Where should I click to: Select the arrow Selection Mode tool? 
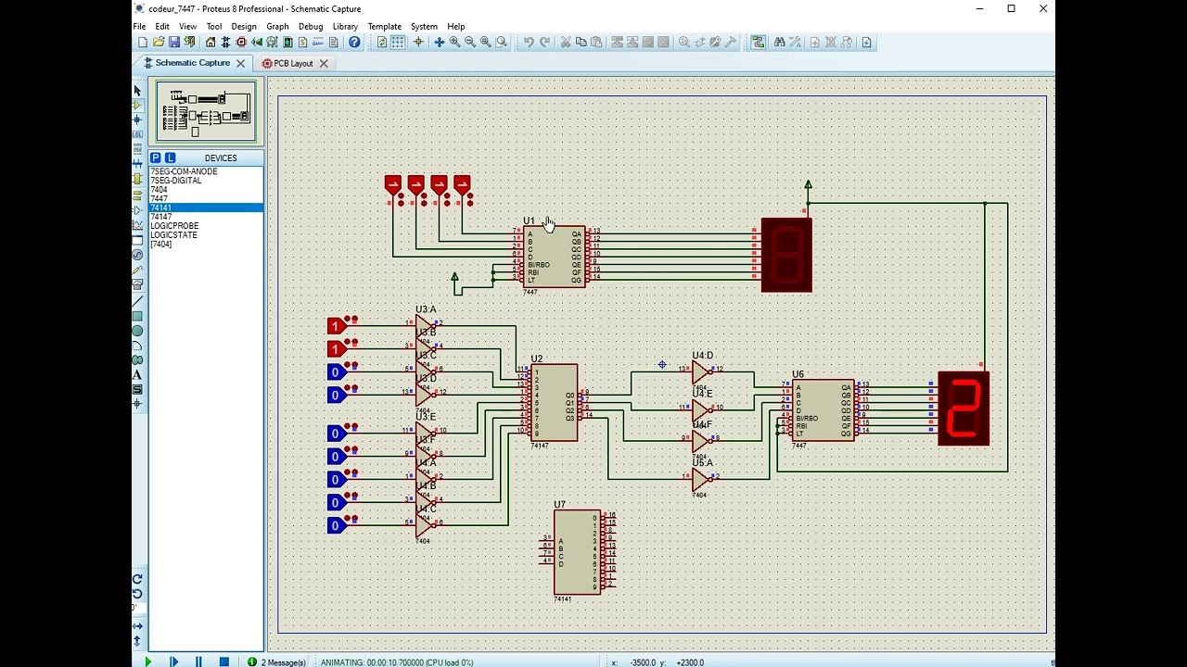click(137, 90)
